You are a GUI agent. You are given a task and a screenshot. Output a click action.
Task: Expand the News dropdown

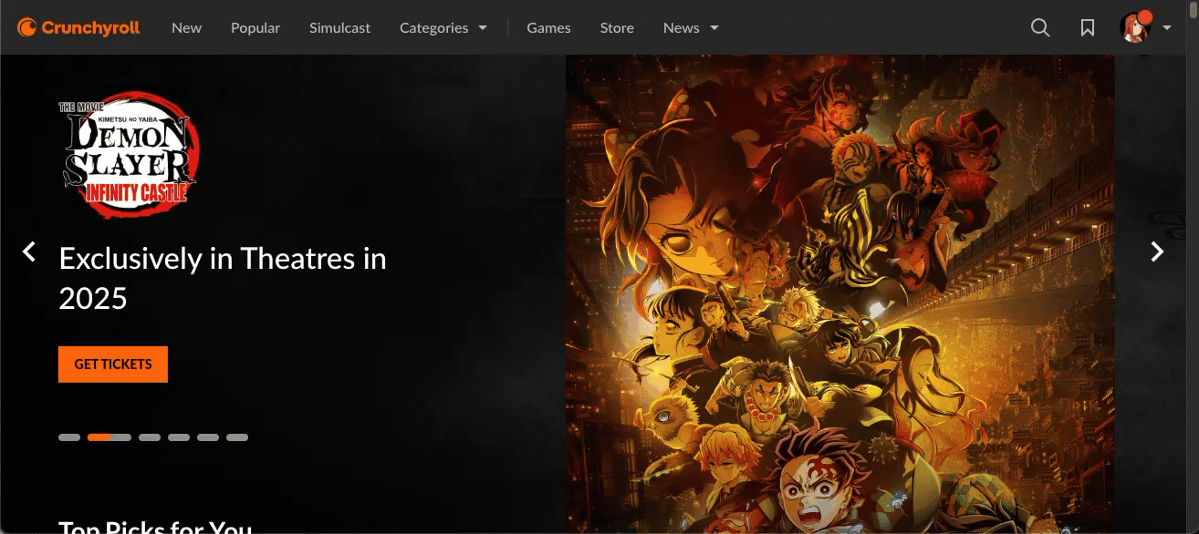click(x=691, y=27)
